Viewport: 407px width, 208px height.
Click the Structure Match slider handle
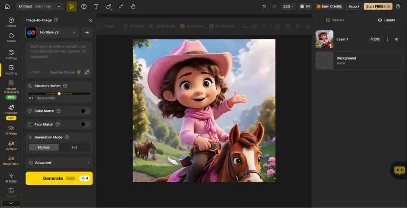(59, 93)
